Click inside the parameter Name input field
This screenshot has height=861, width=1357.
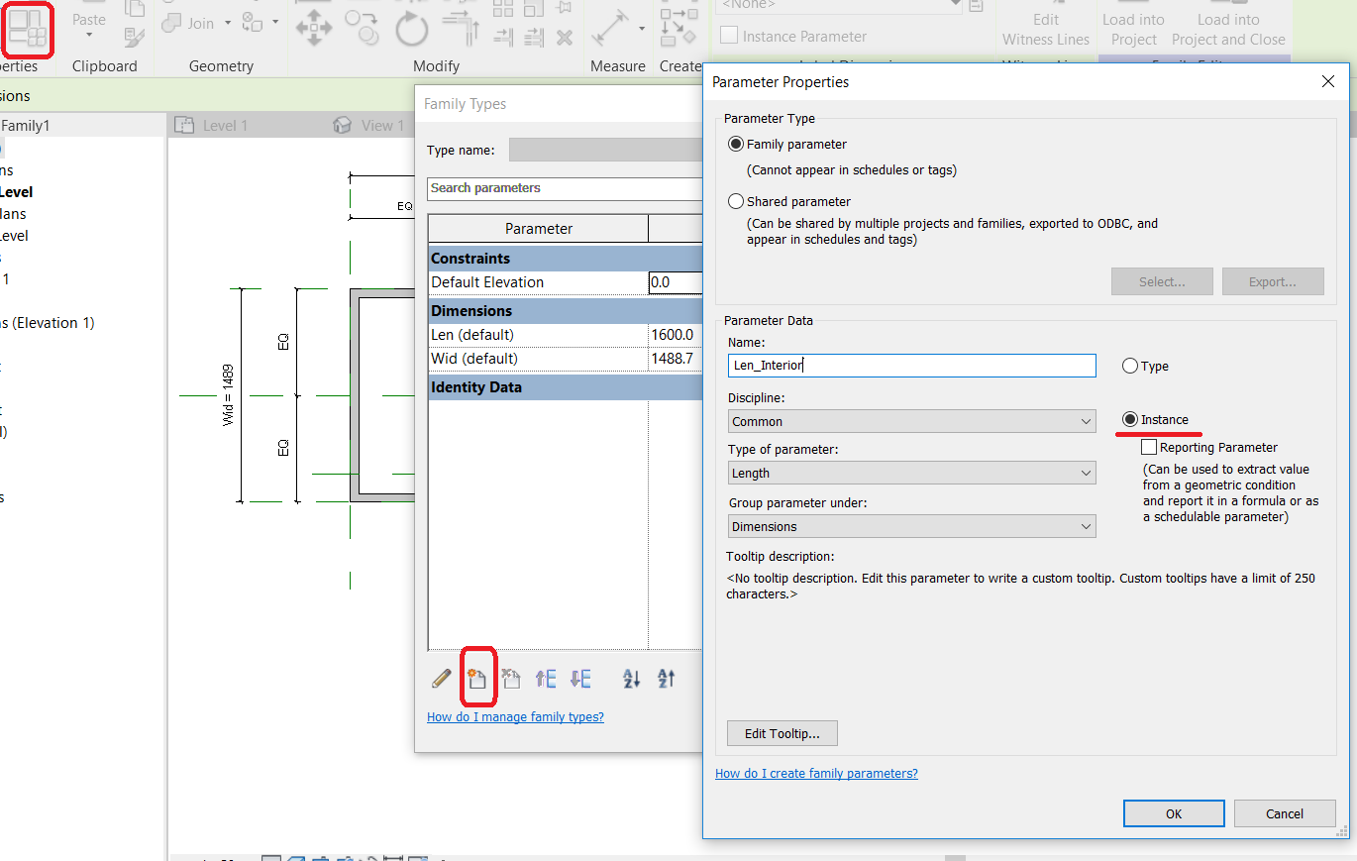coord(911,366)
